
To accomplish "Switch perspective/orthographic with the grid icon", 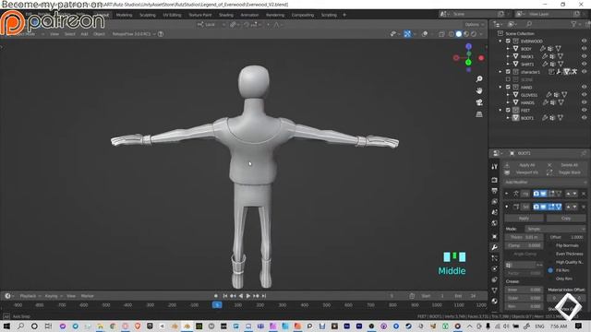I will (479, 114).
